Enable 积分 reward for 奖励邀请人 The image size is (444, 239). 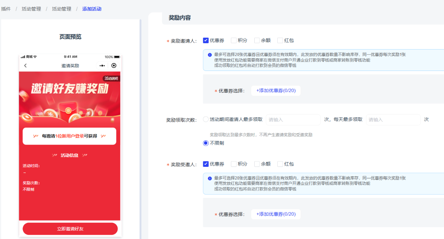click(234, 40)
